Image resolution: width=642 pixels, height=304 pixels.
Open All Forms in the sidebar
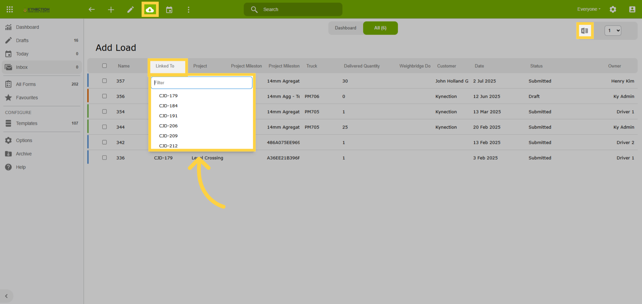[42, 84]
